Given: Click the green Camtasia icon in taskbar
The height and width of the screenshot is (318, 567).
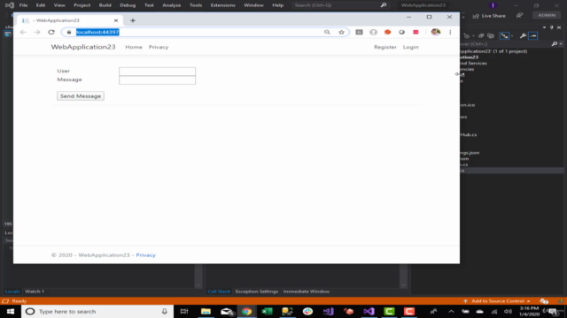Looking at the screenshot, I should click(x=389, y=311).
